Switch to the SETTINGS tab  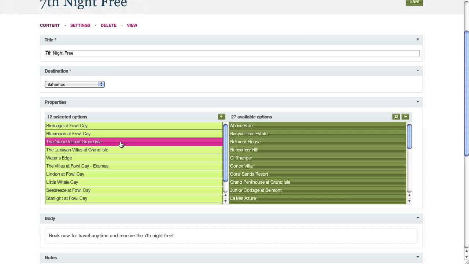pos(80,25)
